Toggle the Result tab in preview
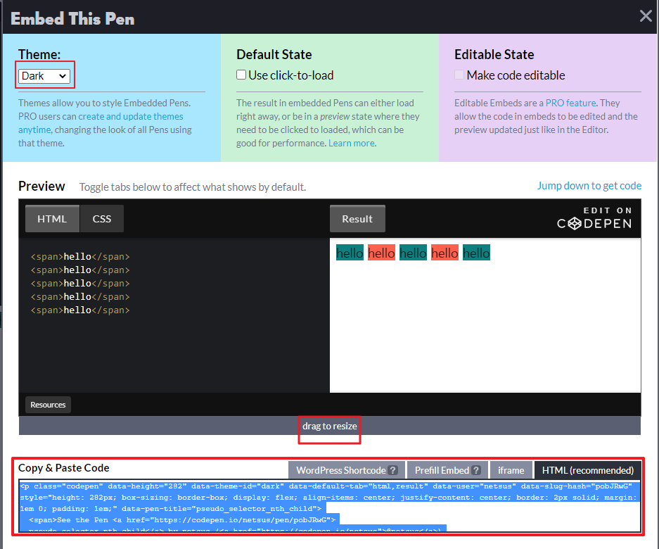This screenshot has height=549, width=659. point(357,219)
